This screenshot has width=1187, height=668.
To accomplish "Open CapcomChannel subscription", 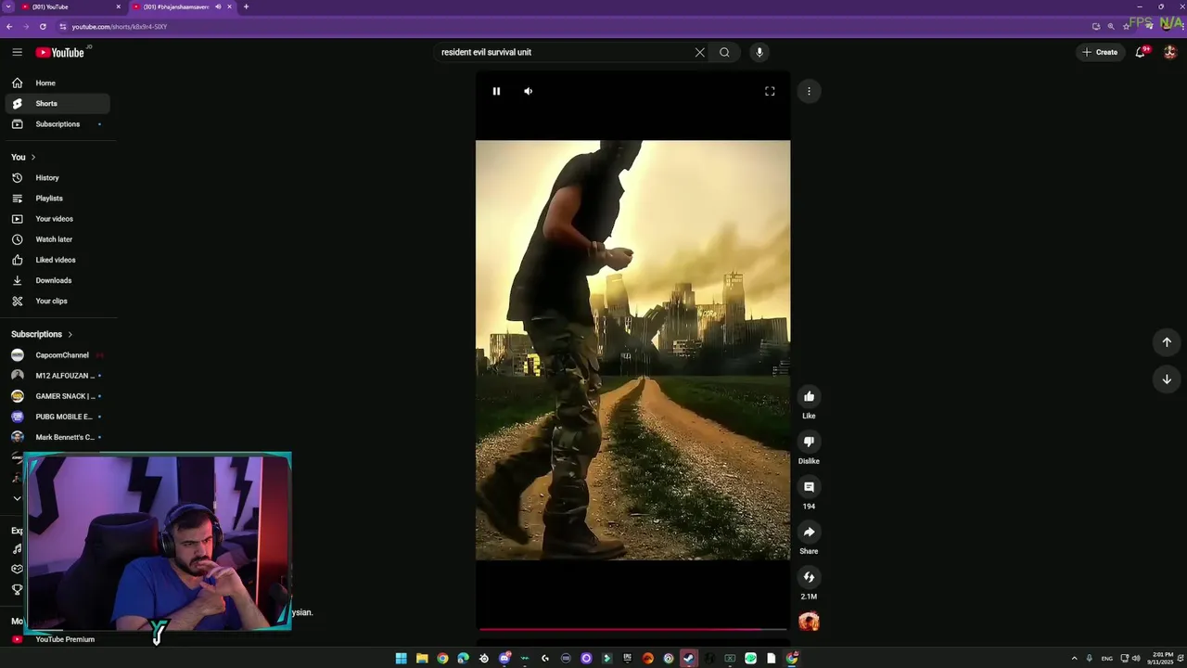I will (x=57, y=354).
